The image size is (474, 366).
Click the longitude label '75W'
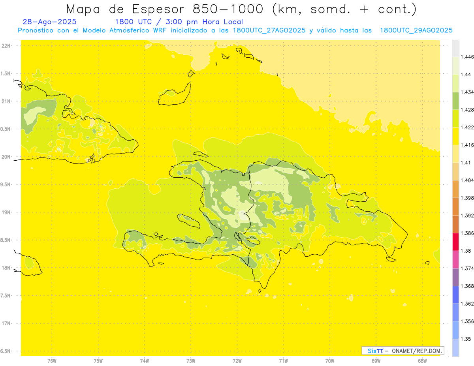[x=98, y=360]
